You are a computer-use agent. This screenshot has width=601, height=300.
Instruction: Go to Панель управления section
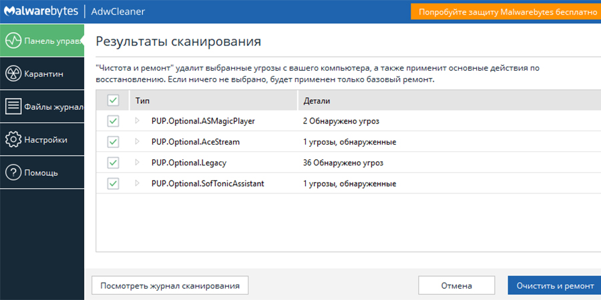[42, 41]
